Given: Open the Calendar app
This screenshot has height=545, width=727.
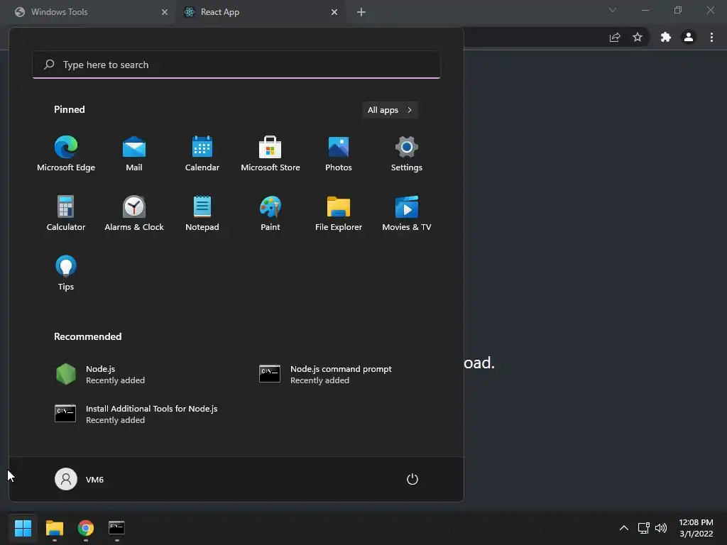Looking at the screenshot, I should tap(202, 154).
